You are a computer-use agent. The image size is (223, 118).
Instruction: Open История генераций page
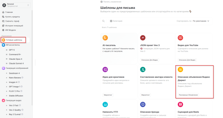click(x=14, y=26)
